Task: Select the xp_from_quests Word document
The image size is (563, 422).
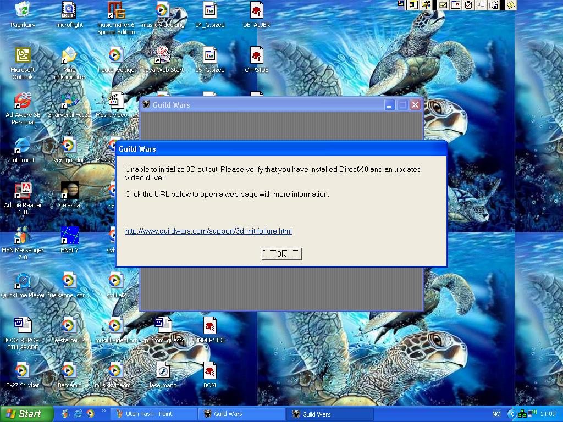Action: pyautogui.click(x=163, y=330)
